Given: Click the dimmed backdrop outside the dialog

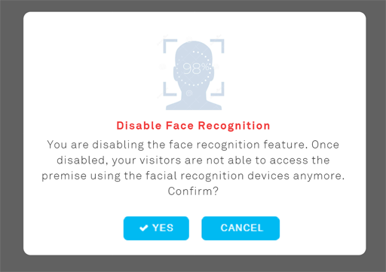Looking at the screenshot, I should coord(11,136).
